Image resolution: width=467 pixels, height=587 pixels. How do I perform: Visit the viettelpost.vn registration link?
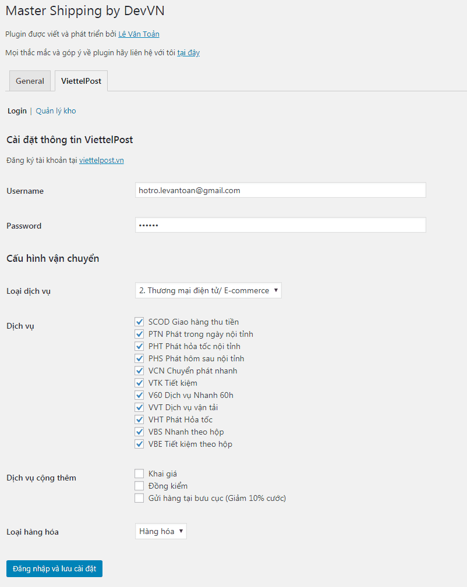pyautogui.click(x=101, y=160)
